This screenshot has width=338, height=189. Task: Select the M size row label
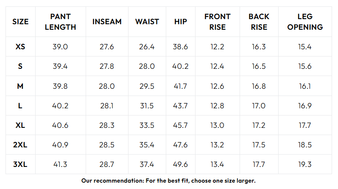[x=20, y=86]
